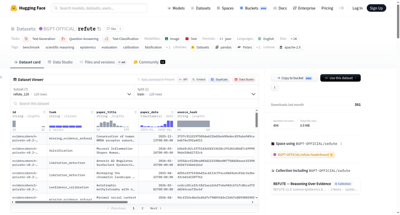Click the Duplicate button
The image size is (400, 215).
[219, 79]
